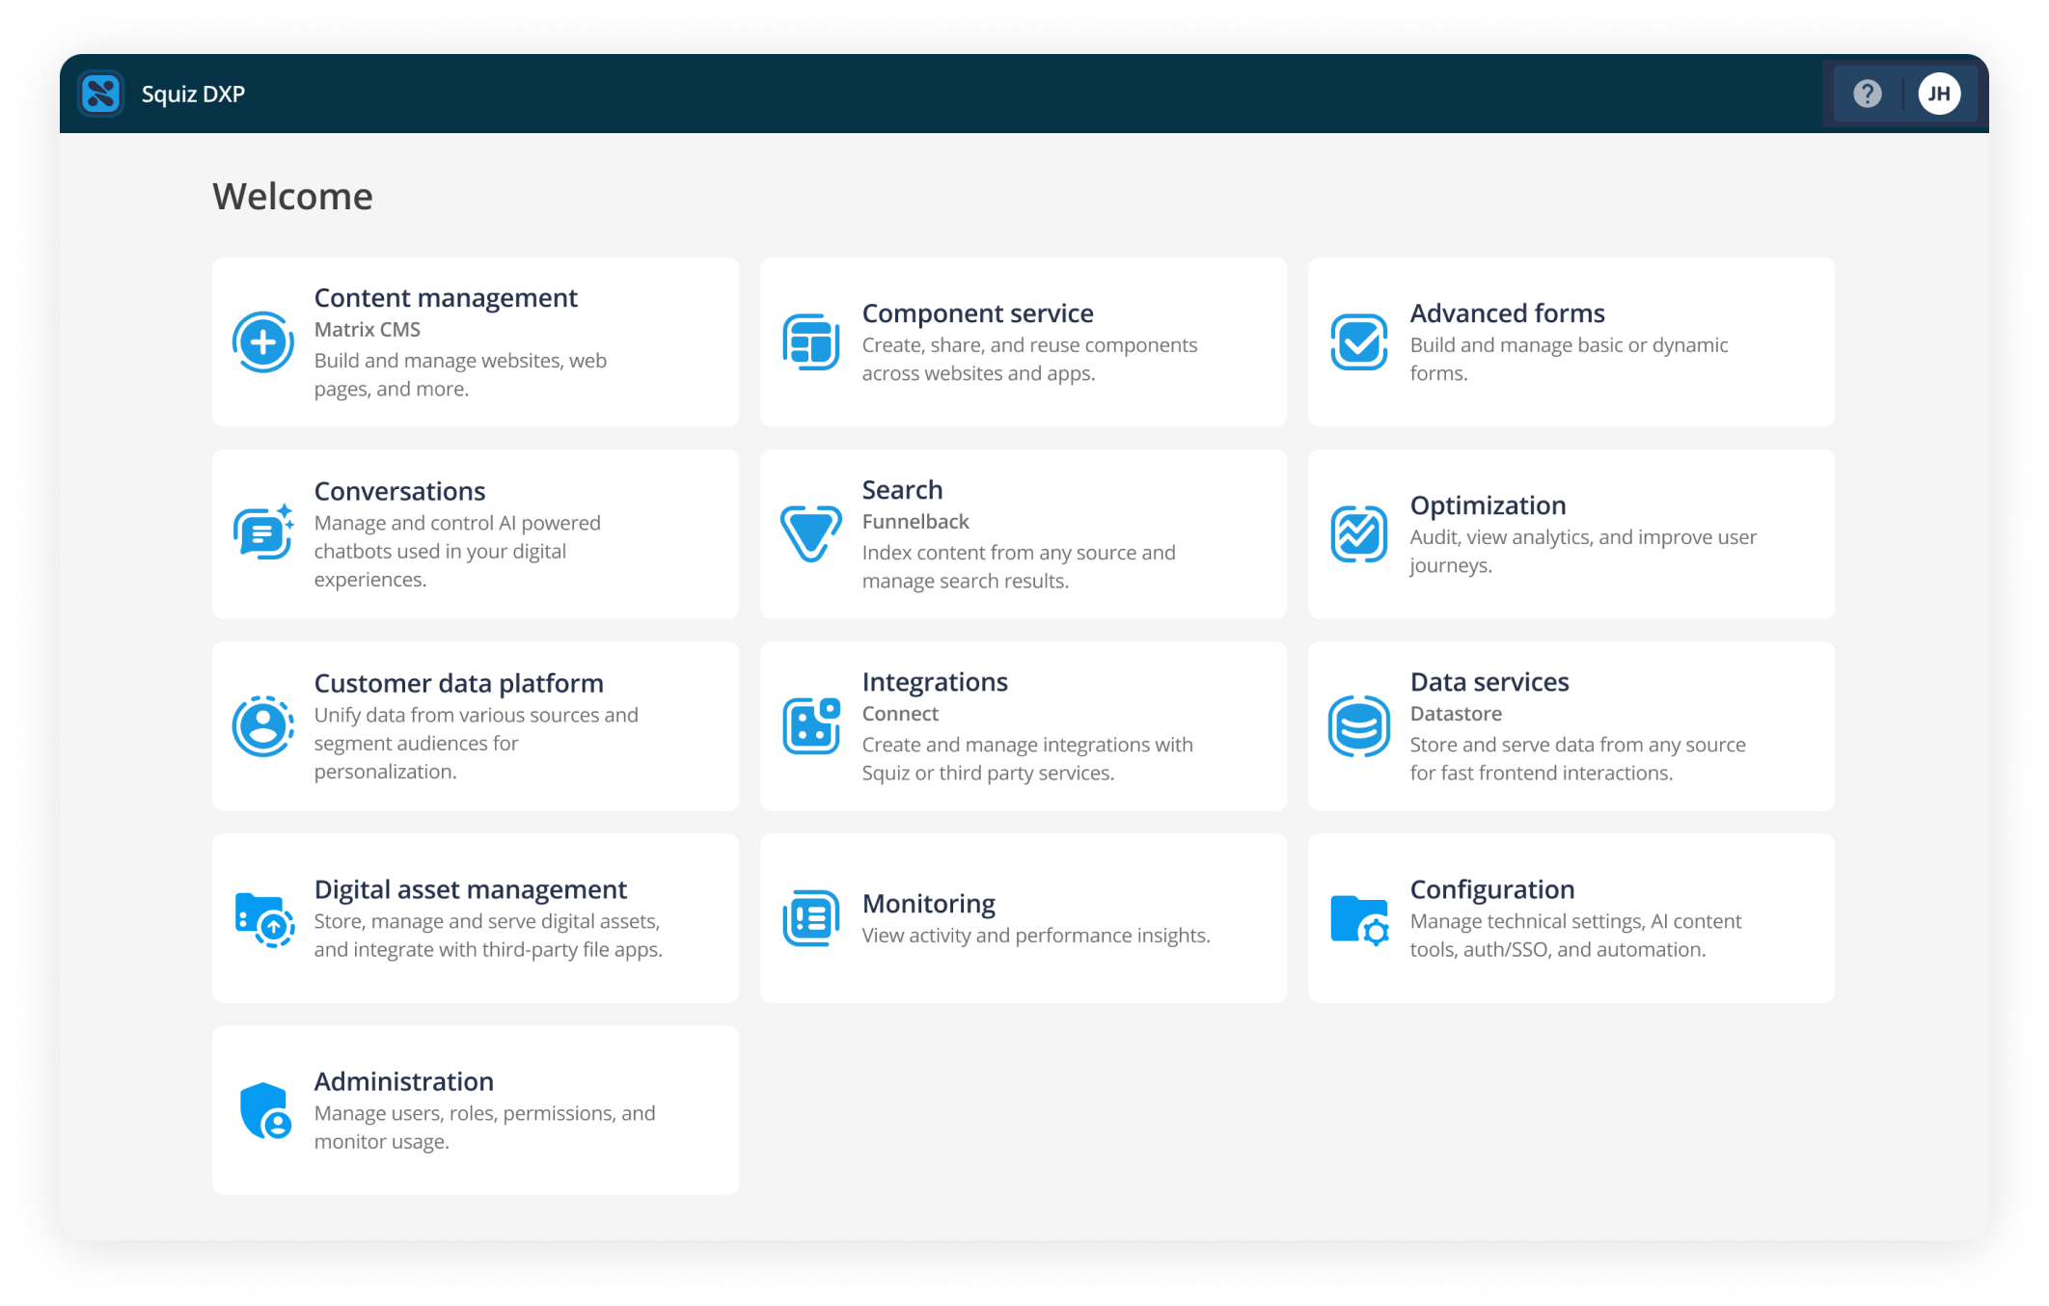Click 'Manage and control AI powered chatbots' text
The image size is (2049, 1306).
pos(457,551)
